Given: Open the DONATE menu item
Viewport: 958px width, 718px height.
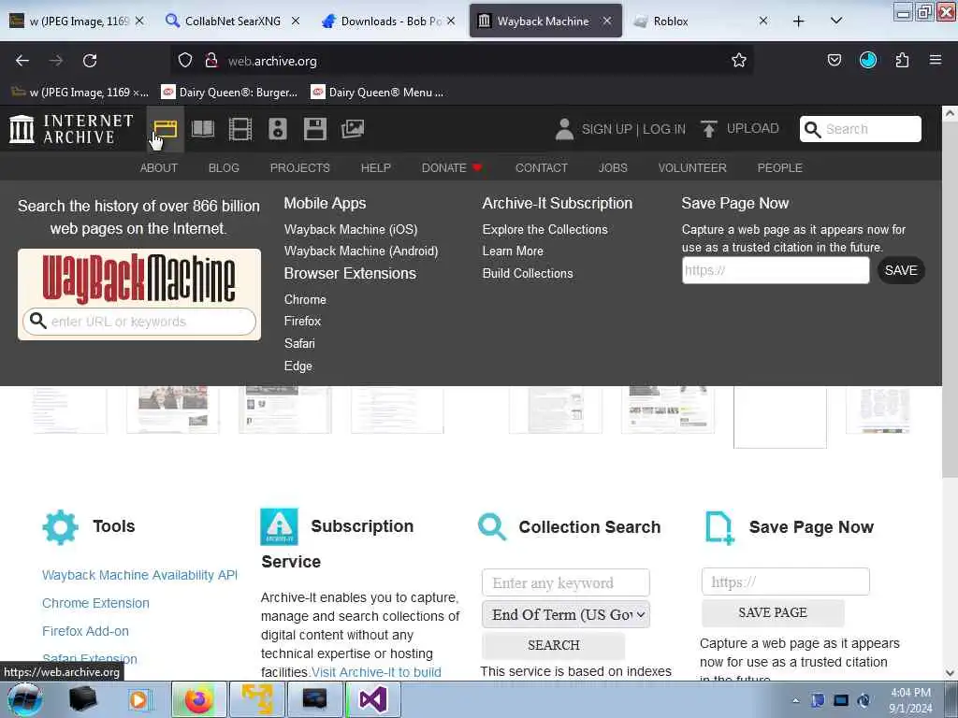Looking at the screenshot, I should pyautogui.click(x=452, y=168).
